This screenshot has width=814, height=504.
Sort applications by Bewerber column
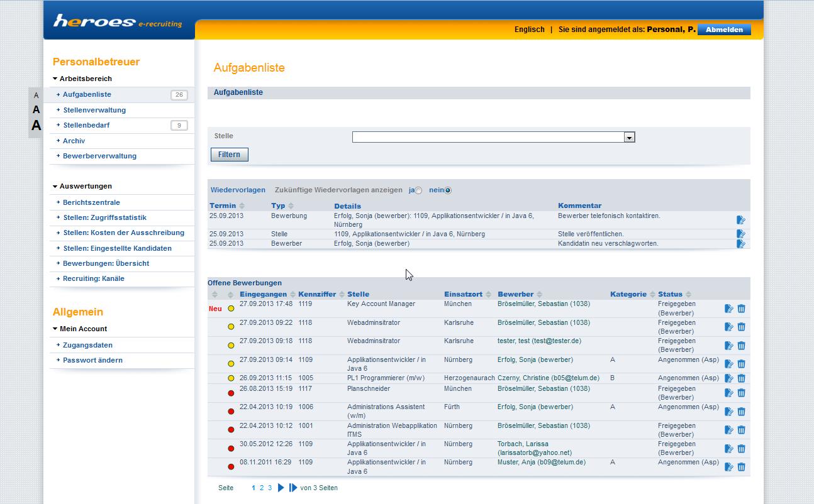click(540, 294)
